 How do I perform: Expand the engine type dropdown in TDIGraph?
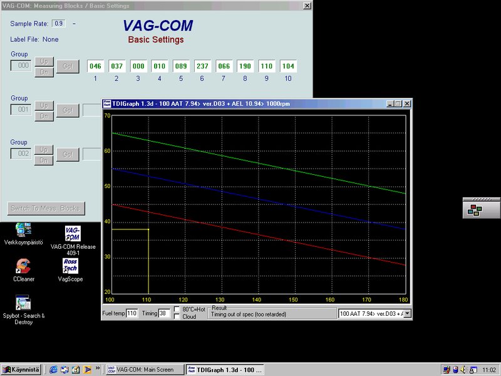point(407,313)
